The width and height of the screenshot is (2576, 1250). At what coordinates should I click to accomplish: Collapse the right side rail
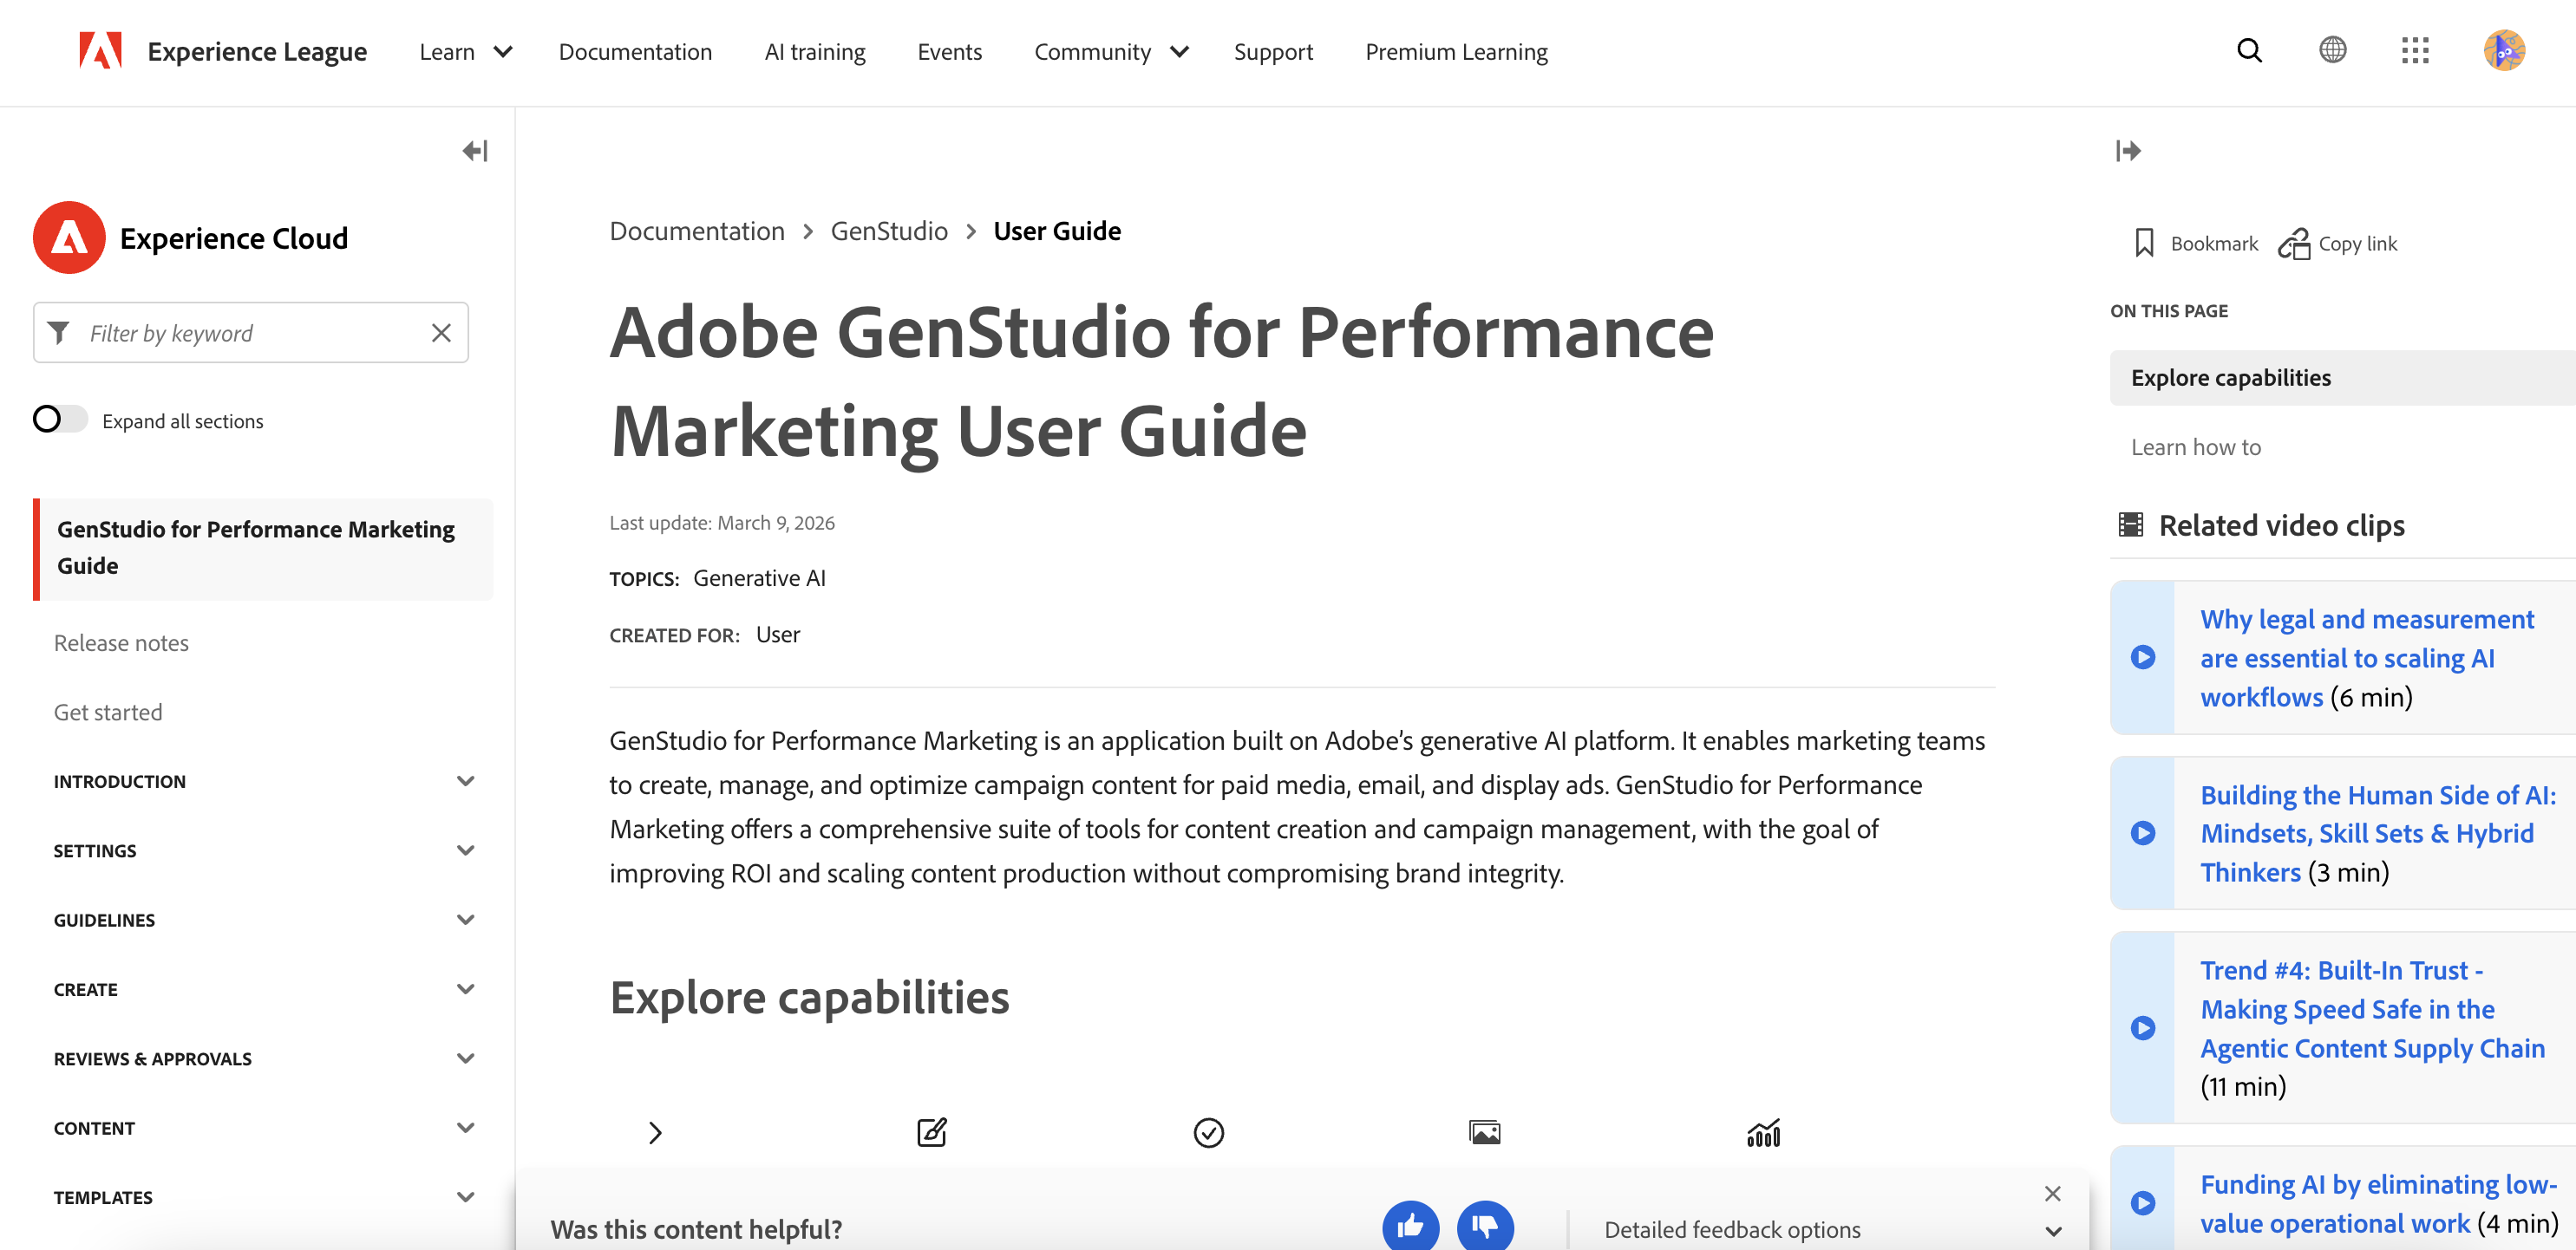pos(2128,151)
